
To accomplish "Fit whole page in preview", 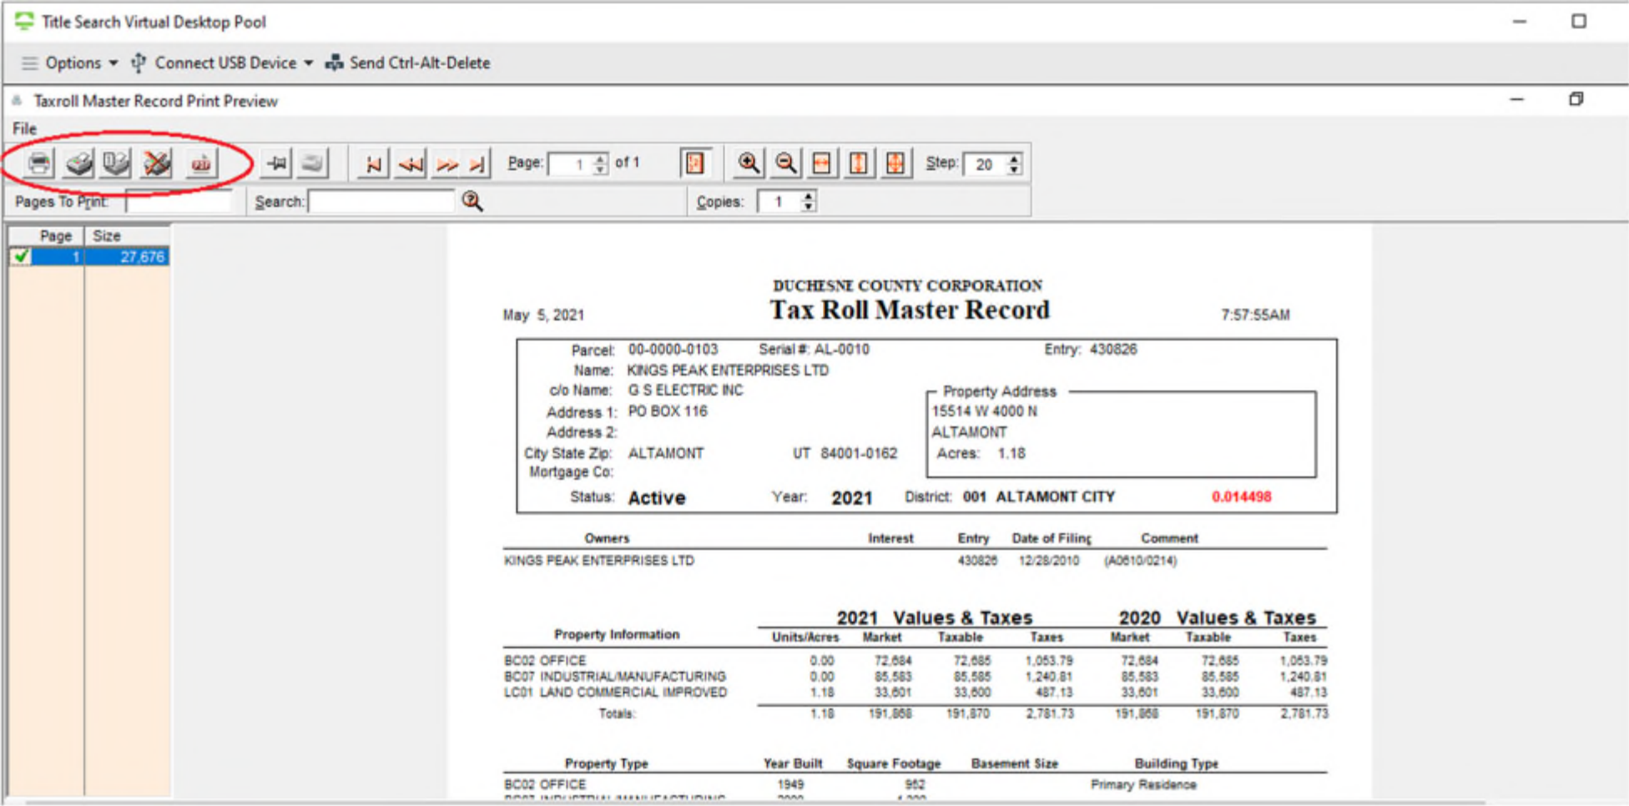I will (x=895, y=163).
